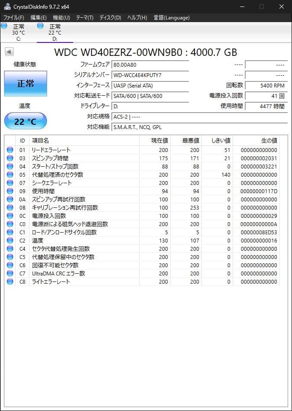This screenshot has height=411, width=292.
Task: Click the 対応機能 field S.M.A.R.T., NCQ, GPL
Action: (199, 127)
